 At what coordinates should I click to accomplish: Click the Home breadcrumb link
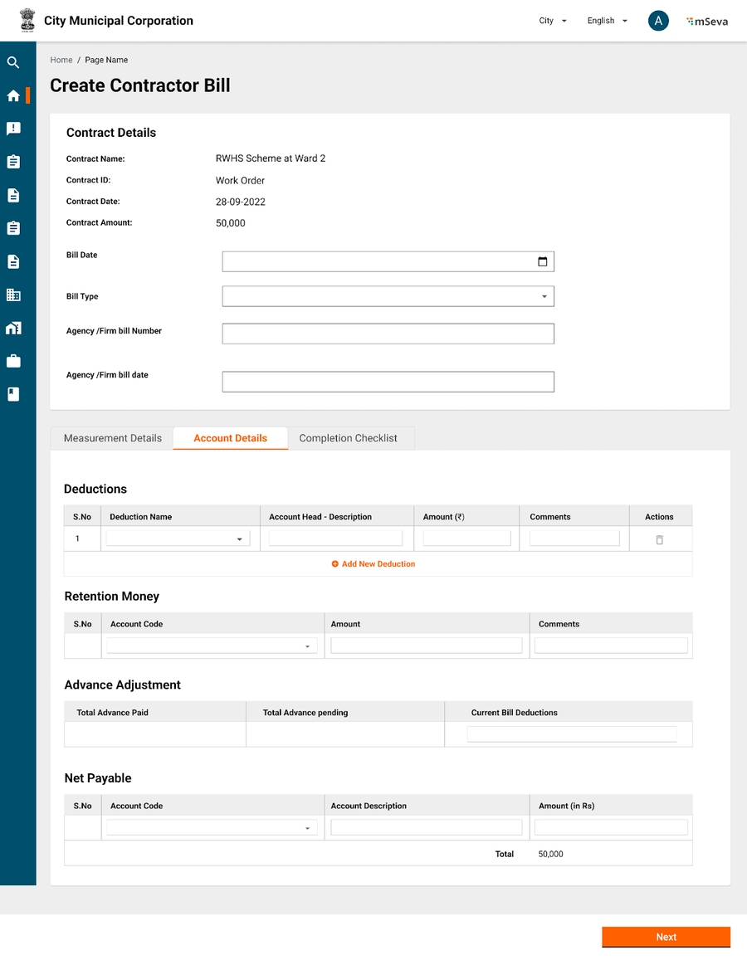click(x=61, y=60)
